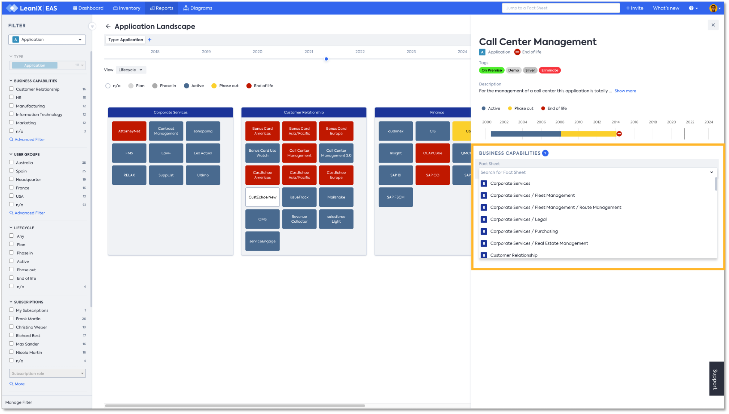The height and width of the screenshot is (414, 729).
Task: Click the Business Capability icon for Corporate Services / Legal
Action: (484, 219)
